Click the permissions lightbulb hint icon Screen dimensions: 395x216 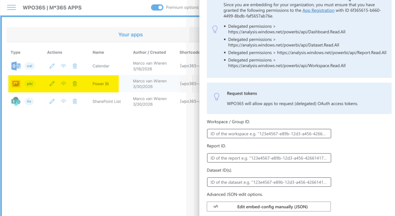point(215,29)
